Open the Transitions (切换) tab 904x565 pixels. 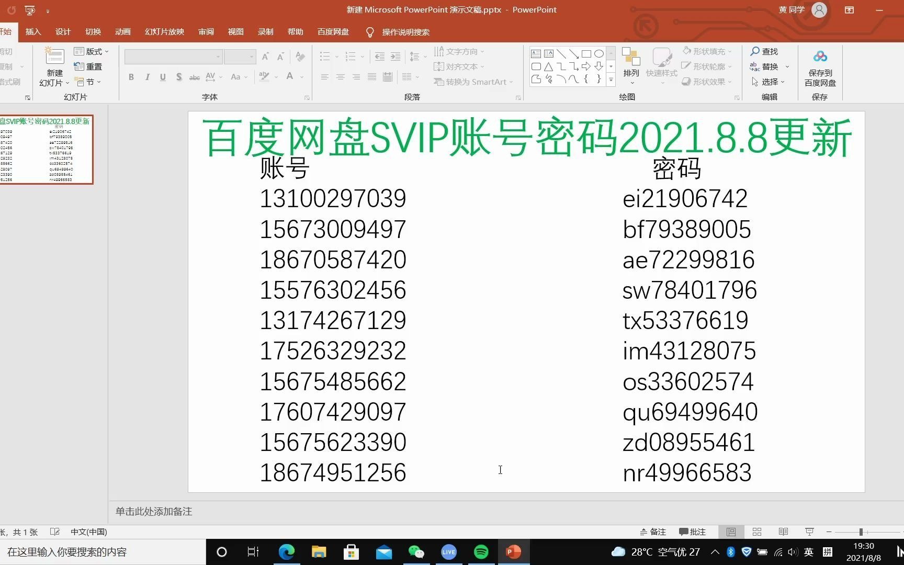(x=93, y=32)
